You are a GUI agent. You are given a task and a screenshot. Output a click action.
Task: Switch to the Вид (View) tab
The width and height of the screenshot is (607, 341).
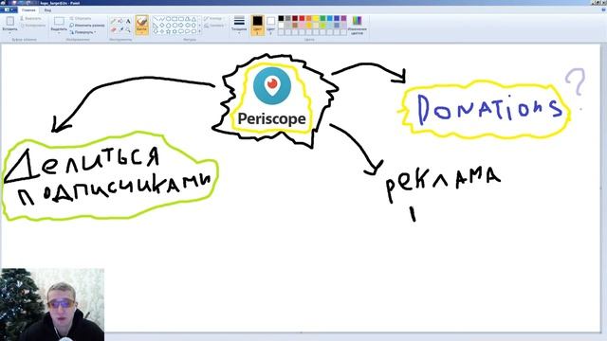click(47, 10)
